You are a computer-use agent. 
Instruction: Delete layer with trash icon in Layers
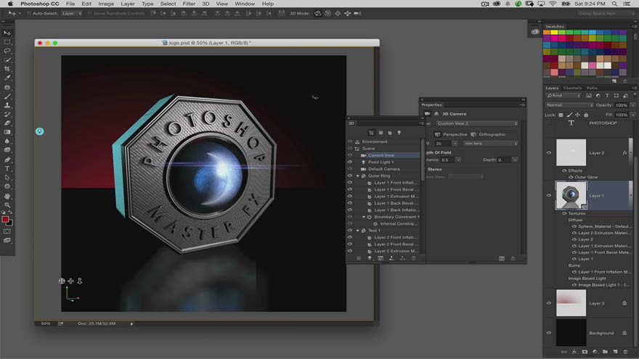click(x=625, y=352)
